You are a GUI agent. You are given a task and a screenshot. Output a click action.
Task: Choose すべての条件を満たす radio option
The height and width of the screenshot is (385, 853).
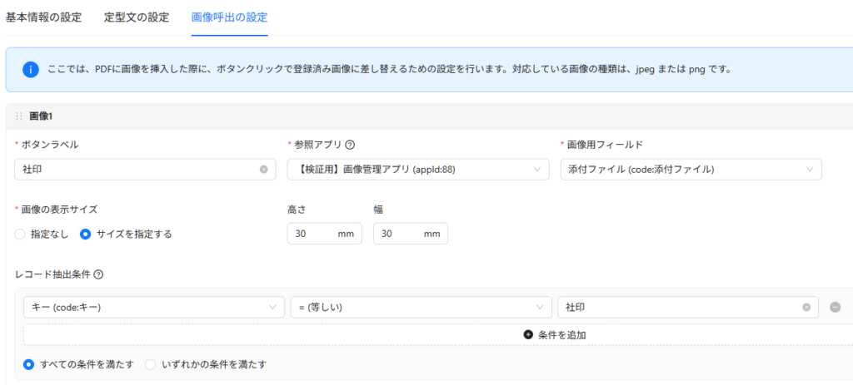pos(29,364)
